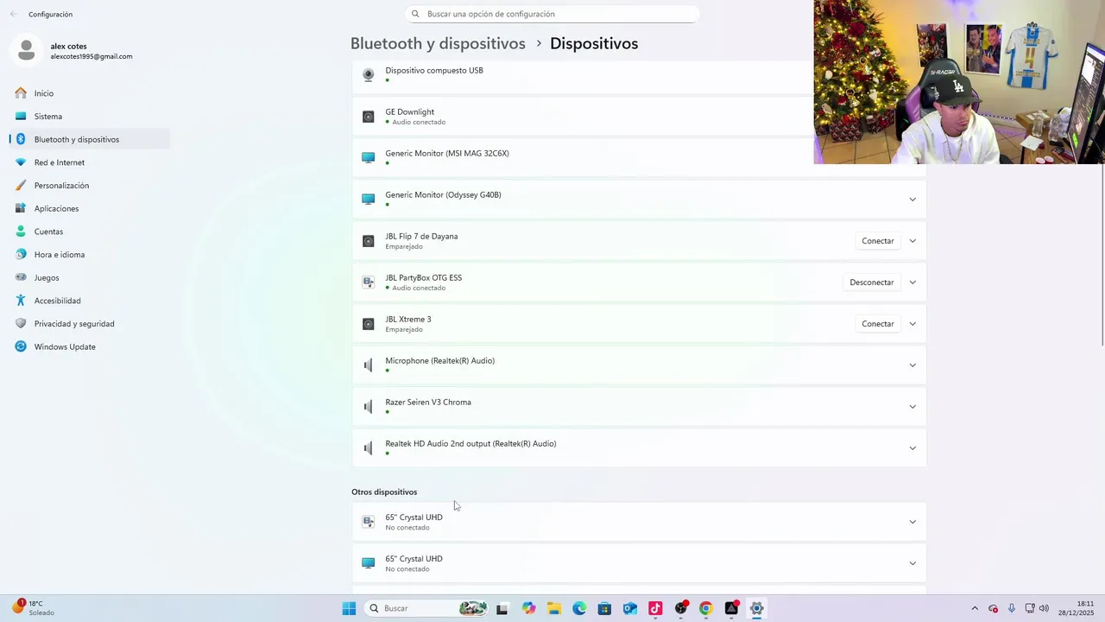Open File Explorer from the taskbar
Image resolution: width=1105 pixels, height=622 pixels.
[553, 608]
